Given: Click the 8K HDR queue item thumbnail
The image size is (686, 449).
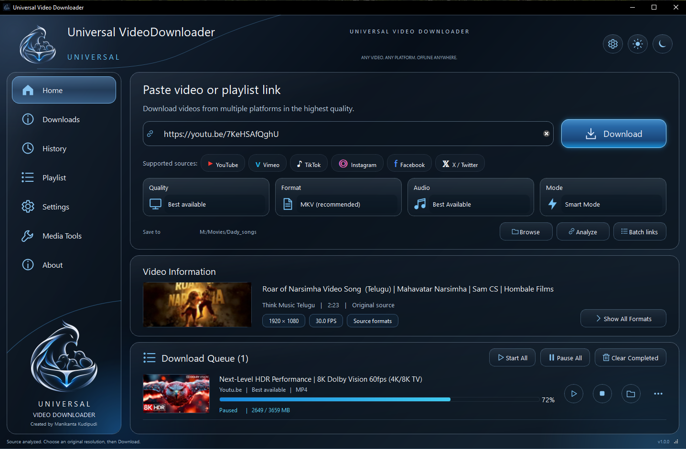Looking at the screenshot, I should coord(176,394).
